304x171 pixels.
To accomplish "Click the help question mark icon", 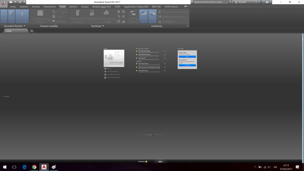I will (267, 2).
